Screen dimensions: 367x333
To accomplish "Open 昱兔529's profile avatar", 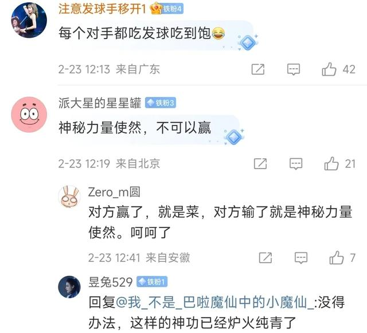I will (x=69, y=287).
